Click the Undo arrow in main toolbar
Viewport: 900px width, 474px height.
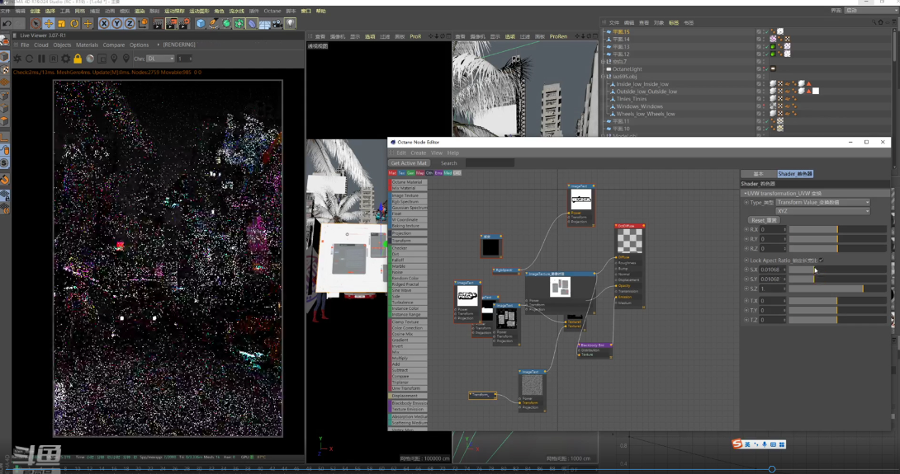pyautogui.click(x=7, y=24)
